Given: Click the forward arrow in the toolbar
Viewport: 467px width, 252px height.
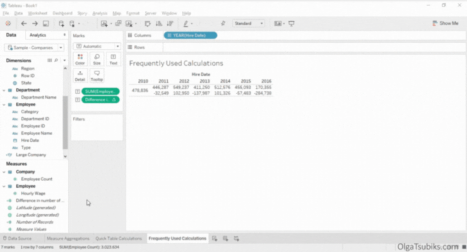Looking at the screenshot, I should click(x=33, y=23).
